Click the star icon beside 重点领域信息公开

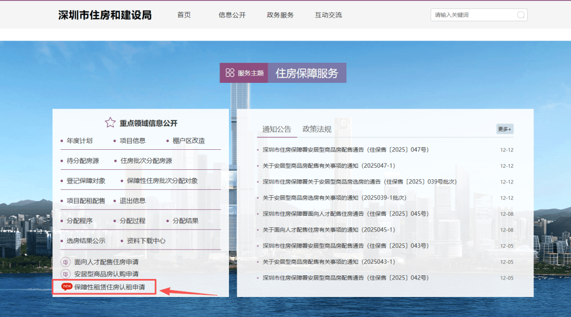click(110, 122)
